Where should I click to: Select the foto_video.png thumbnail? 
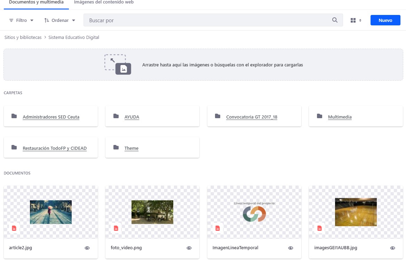tap(152, 212)
